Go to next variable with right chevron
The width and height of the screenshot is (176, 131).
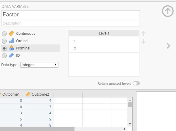(x=168, y=46)
